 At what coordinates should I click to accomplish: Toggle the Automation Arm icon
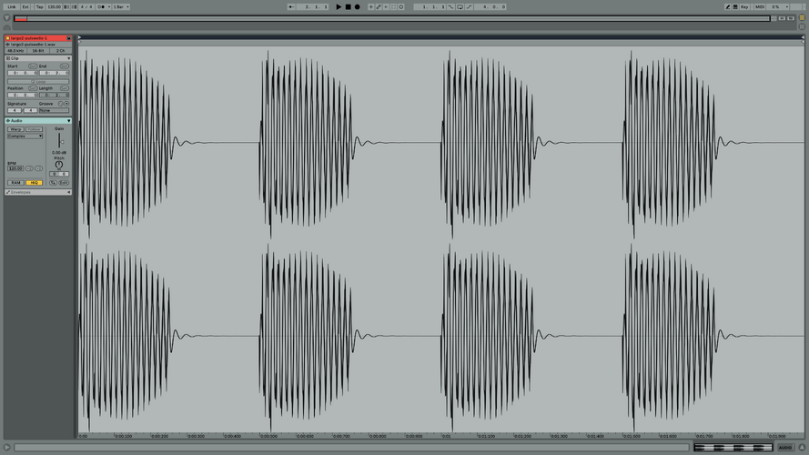tap(379, 6)
